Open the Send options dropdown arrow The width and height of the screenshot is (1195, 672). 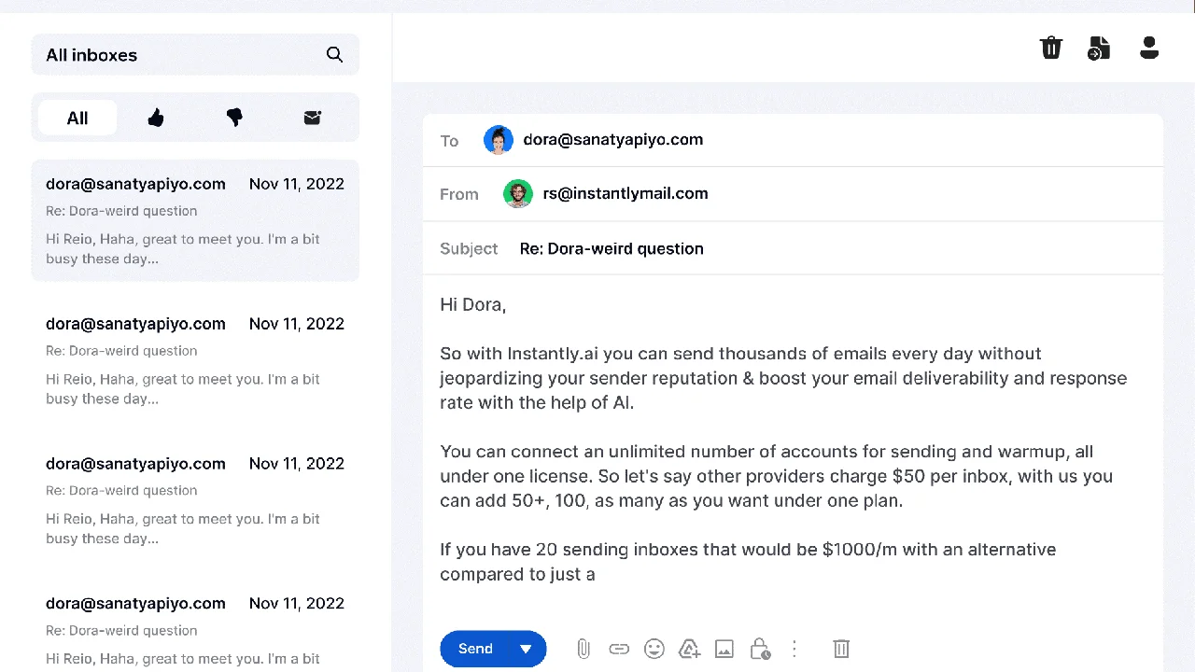[x=526, y=649]
